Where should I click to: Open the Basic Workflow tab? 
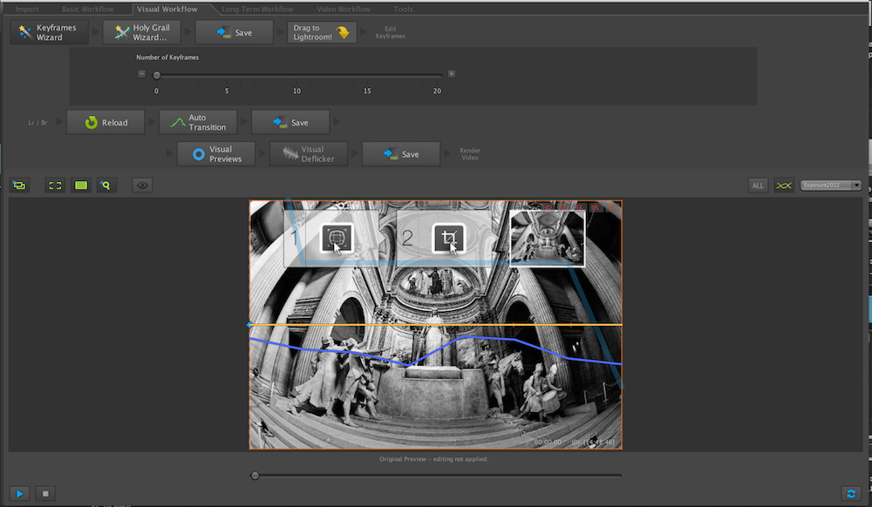pos(87,9)
